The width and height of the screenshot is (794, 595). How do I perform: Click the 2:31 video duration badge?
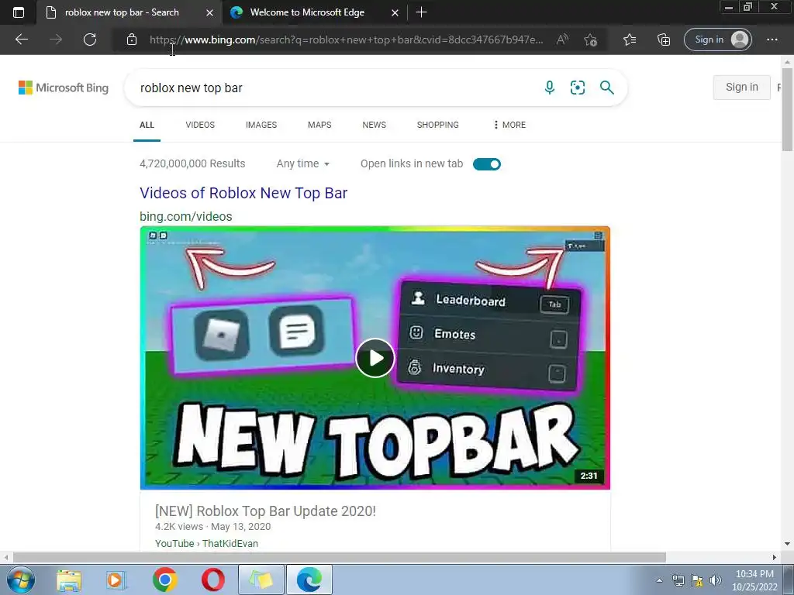click(589, 476)
